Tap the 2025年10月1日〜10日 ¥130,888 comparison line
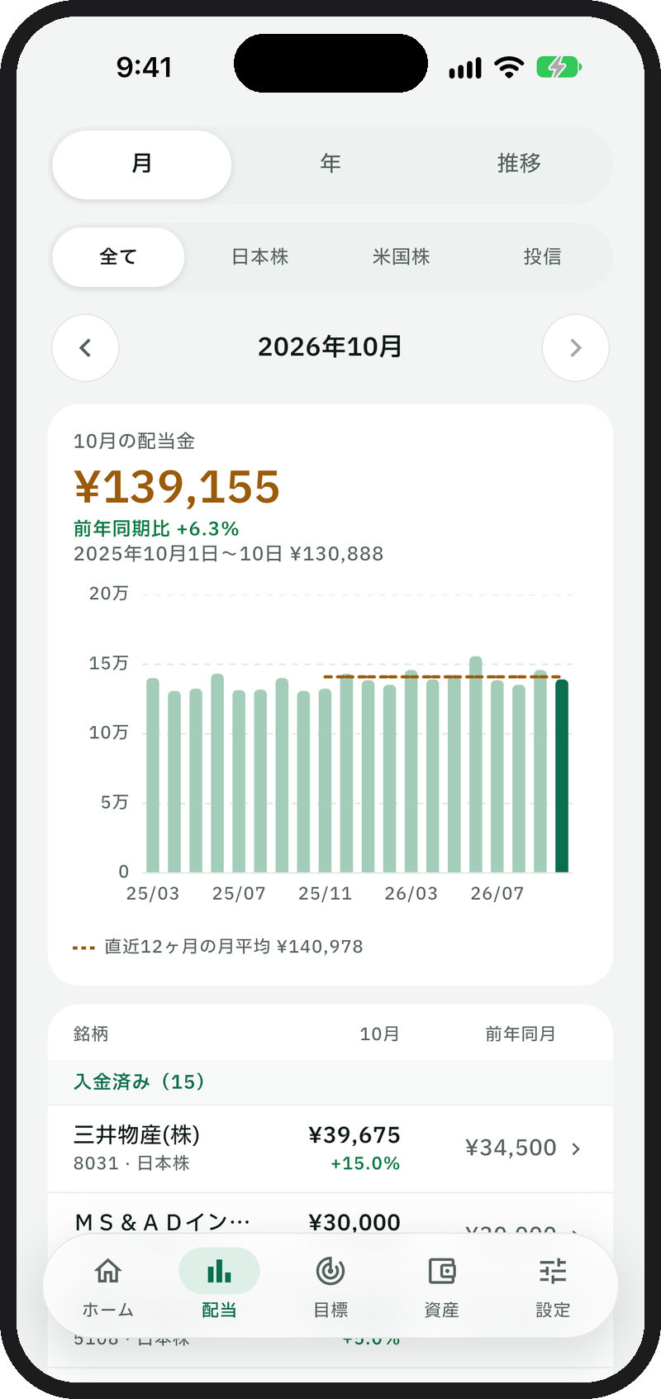 (x=229, y=554)
